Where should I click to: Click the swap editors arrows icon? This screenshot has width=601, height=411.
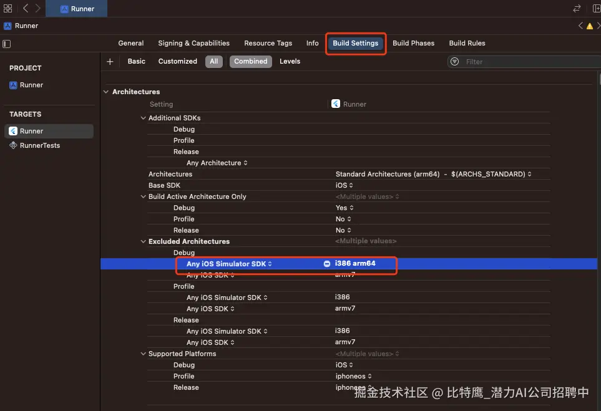tap(577, 9)
